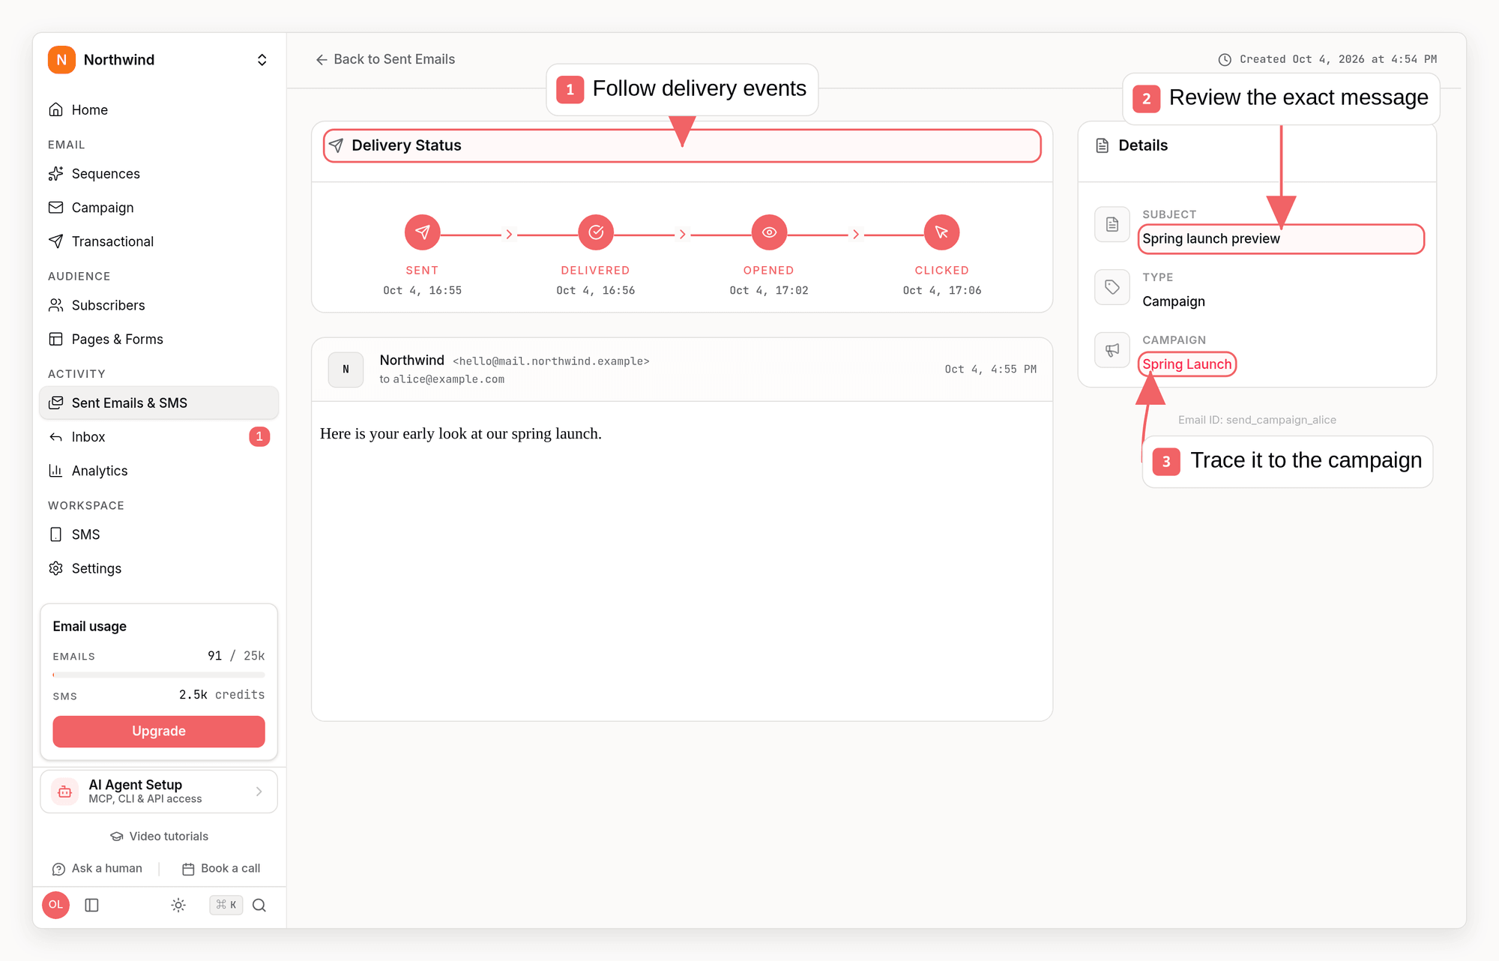Viewport: 1499px width, 961px height.
Task: Open the SMS workspace page
Action: click(159, 534)
